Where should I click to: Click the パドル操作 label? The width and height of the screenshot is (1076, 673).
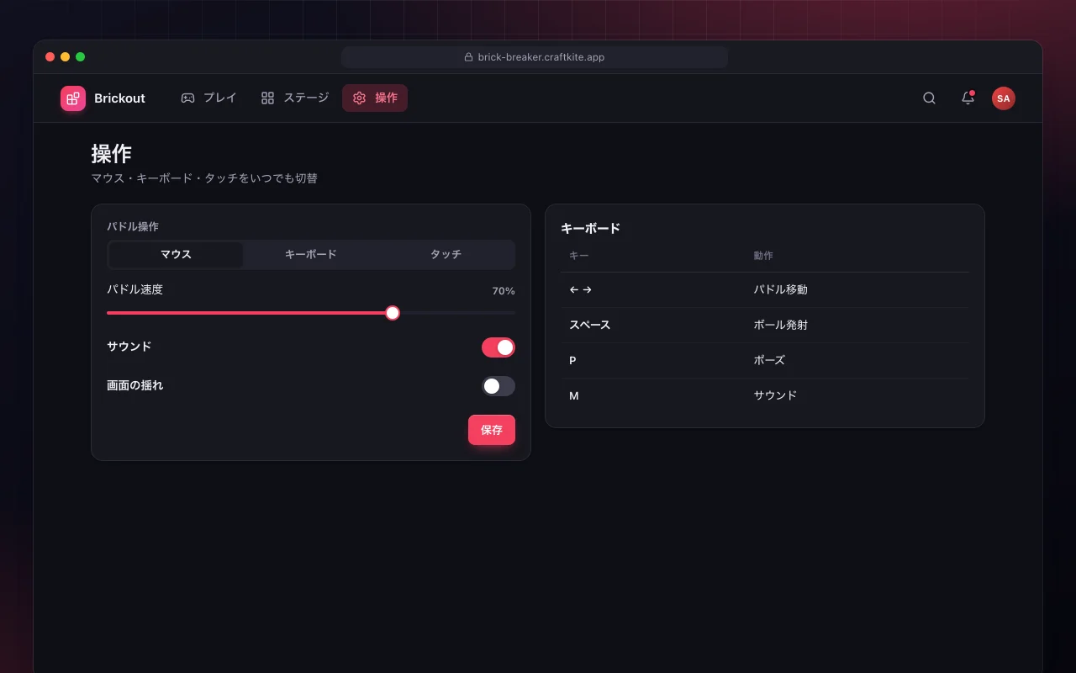[133, 226]
